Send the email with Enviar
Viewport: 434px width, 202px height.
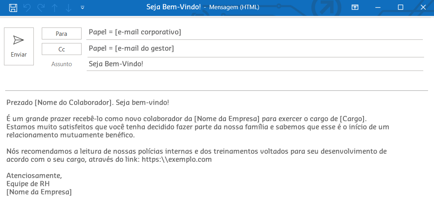pyautogui.click(x=19, y=46)
